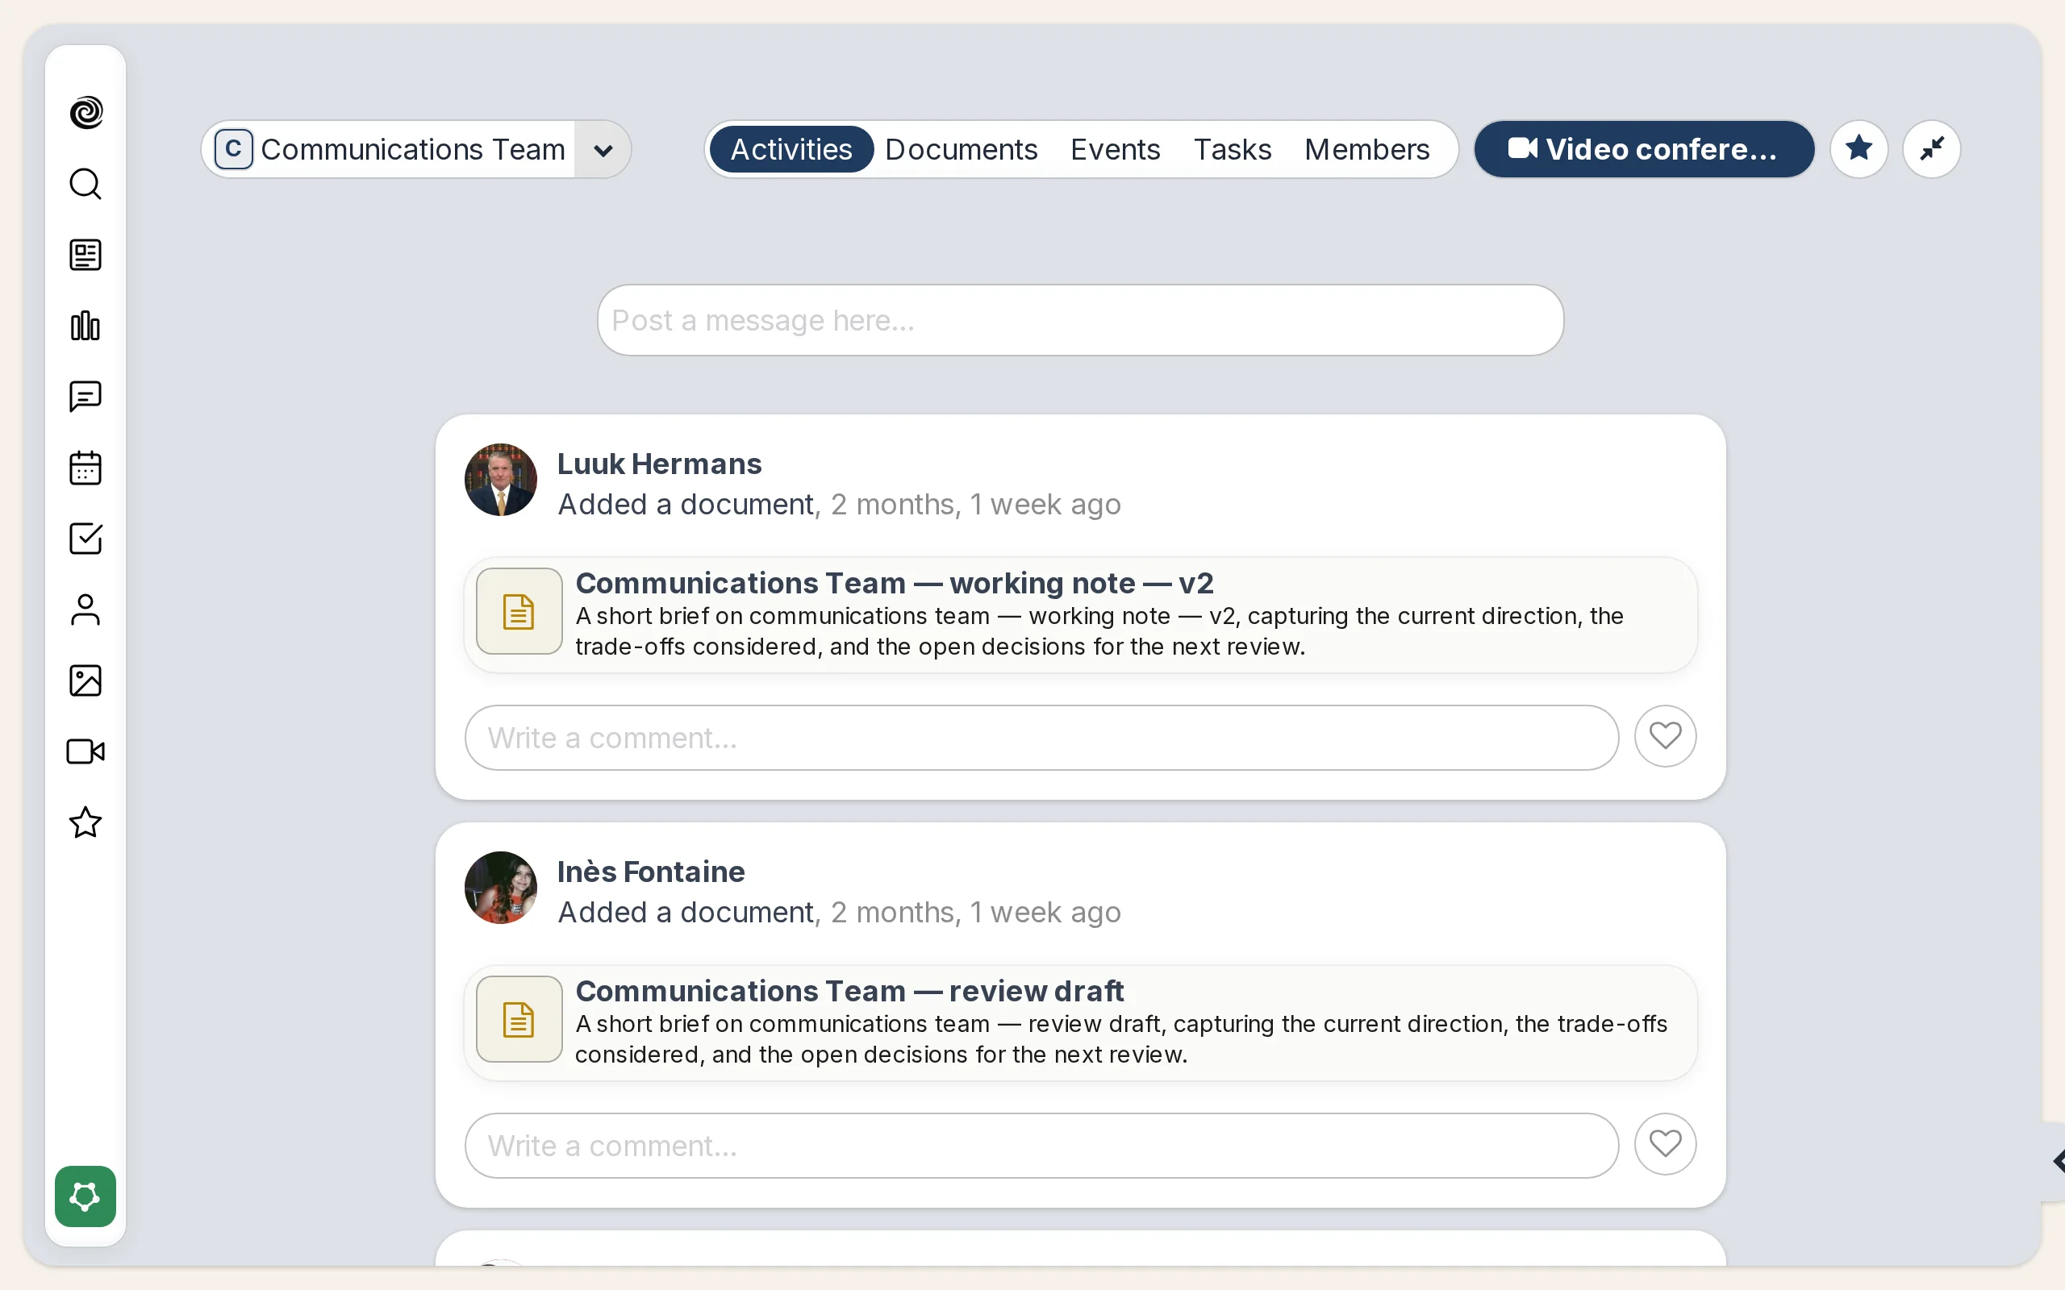
Task: Open the video camera sidebar icon
Action: (86, 751)
